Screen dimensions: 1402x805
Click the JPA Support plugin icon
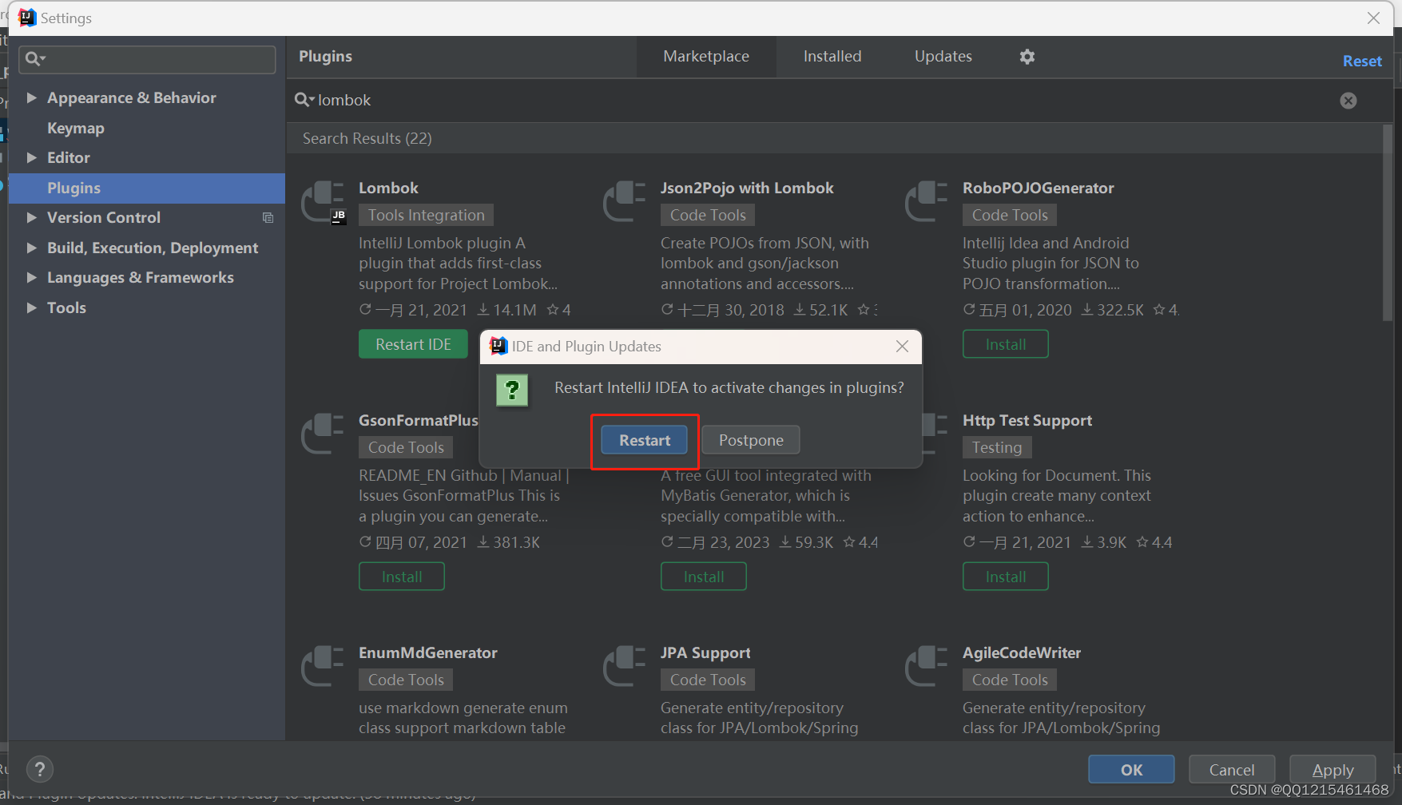tap(625, 666)
